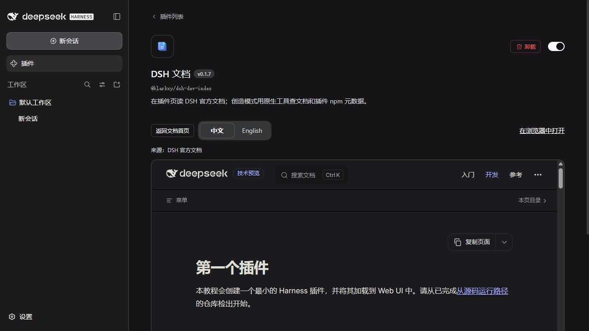Expand 本页目录 table of contents
This screenshot has height=331, width=589.
[532, 200]
